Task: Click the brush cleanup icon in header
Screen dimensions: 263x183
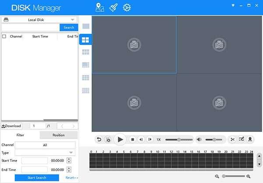Action: tap(114, 7)
